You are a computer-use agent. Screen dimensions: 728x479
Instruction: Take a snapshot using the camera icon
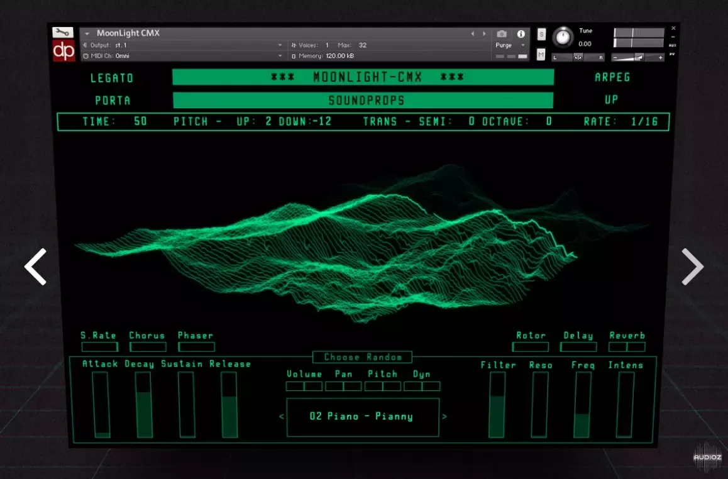click(501, 33)
